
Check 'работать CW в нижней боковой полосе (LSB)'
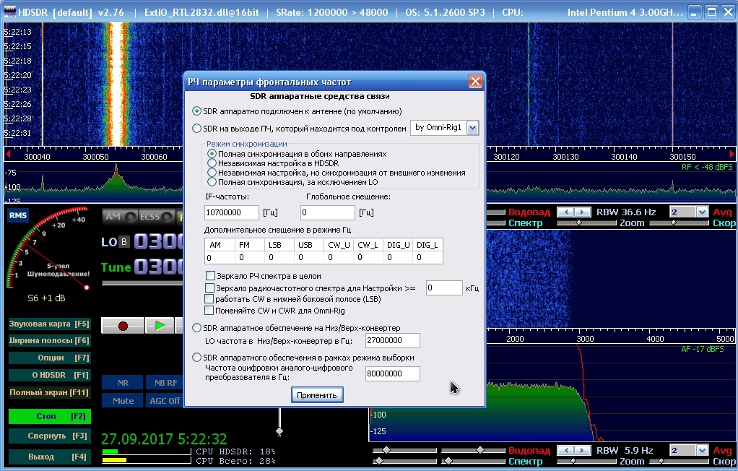pos(209,299)
